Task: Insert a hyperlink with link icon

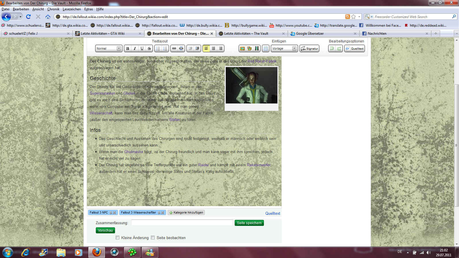Action: coord(174,48)
